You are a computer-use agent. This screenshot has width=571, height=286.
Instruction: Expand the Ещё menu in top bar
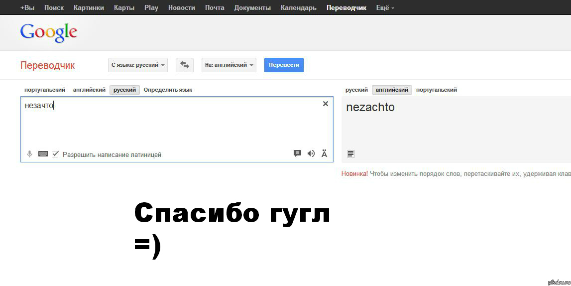[385, 7]
